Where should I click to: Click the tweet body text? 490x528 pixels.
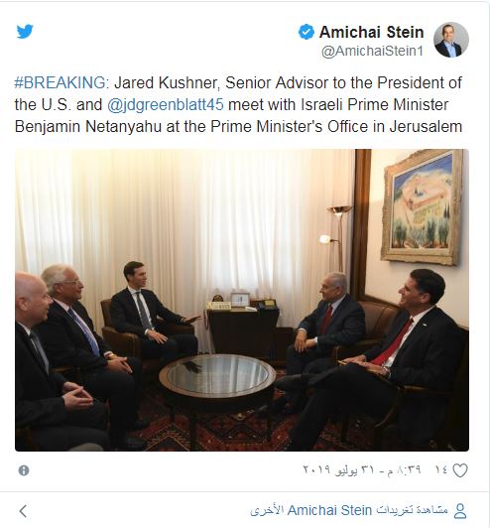[x=239, y=105]
